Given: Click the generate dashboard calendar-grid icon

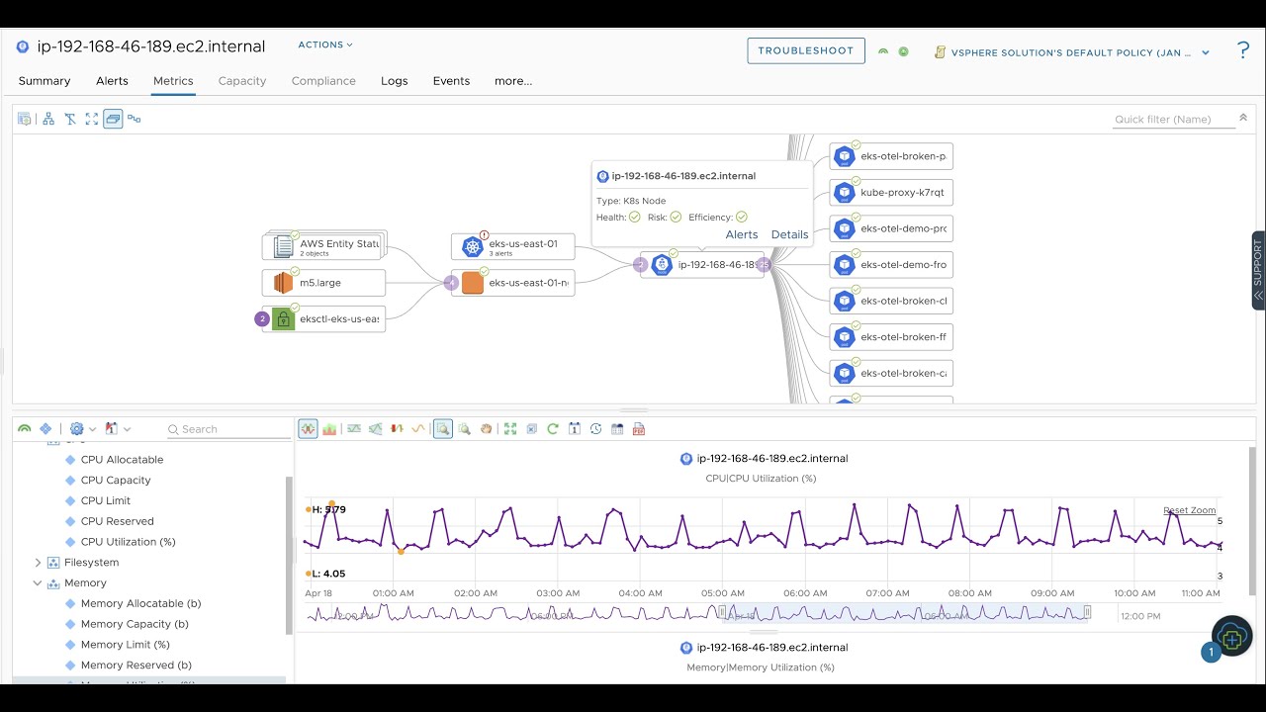Looking at the screenshot, I should point(617,429).
